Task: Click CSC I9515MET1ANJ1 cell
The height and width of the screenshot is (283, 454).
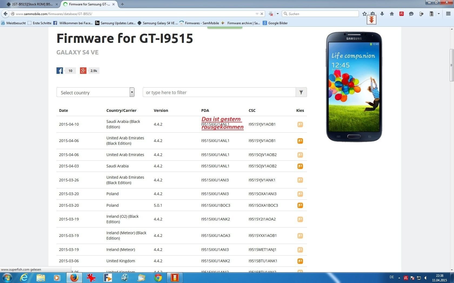Action: tap(262, 250)
